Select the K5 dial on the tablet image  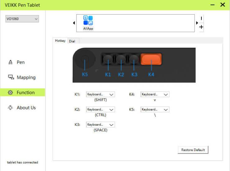[x=85, y=59]
